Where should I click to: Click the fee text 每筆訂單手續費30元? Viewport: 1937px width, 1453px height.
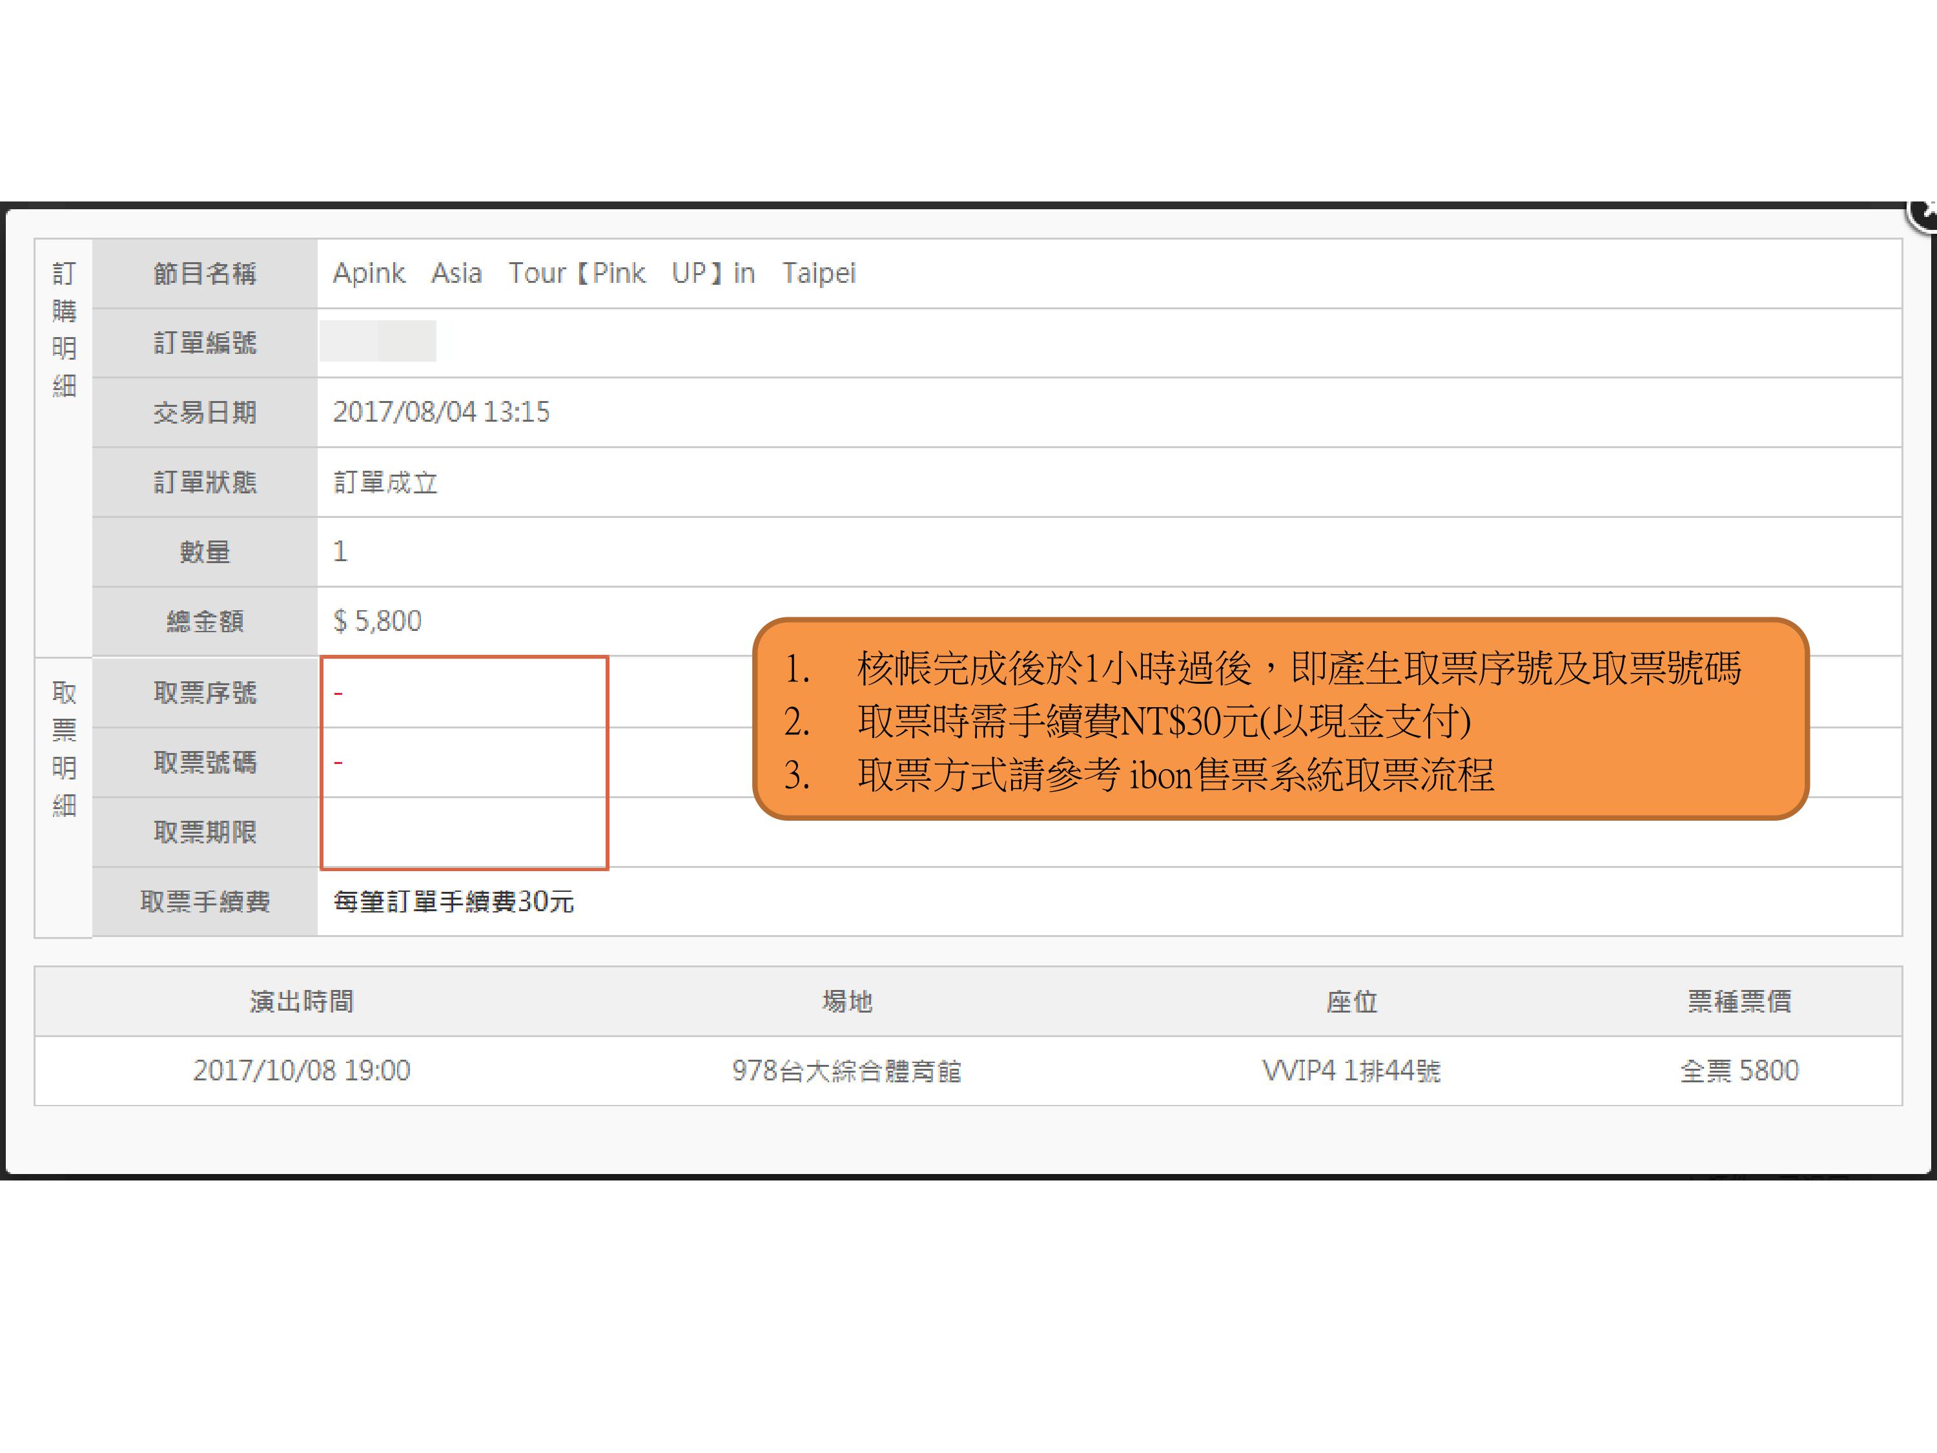point(454,902)
